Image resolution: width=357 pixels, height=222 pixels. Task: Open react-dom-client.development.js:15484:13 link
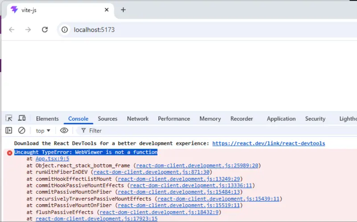pyautogui.click(x=179, y=192)
